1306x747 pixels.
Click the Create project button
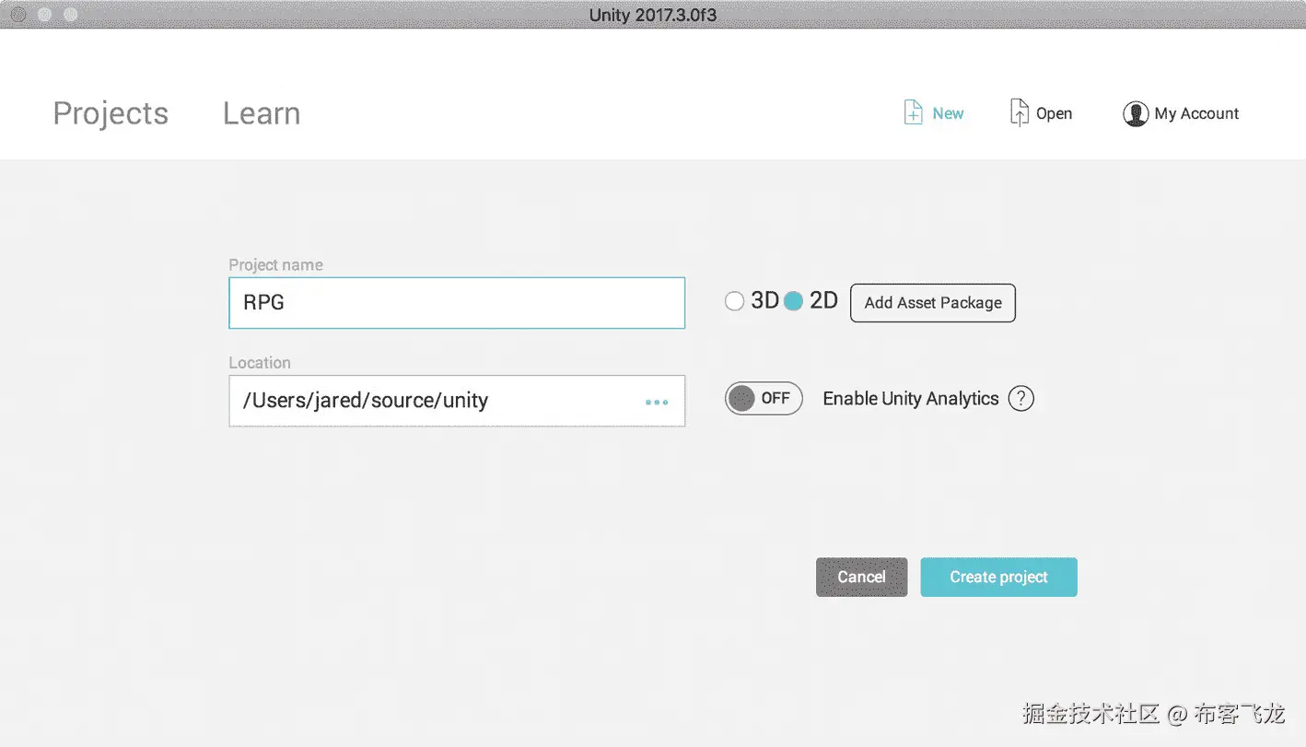(998, 577)
